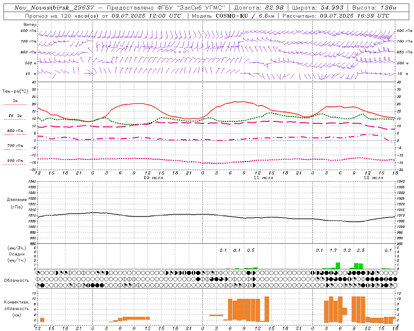Click the 0.5 precipitation amount value
This screenshot has width=414, height=331.
[251, 250]
